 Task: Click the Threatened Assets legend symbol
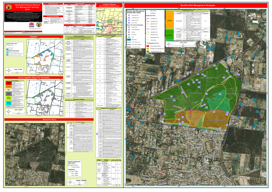[x=129, y=30]
